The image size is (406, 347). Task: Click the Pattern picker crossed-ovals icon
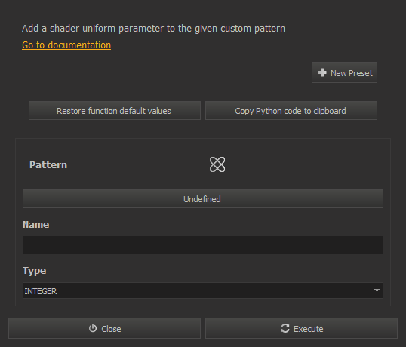coord(217,164)
